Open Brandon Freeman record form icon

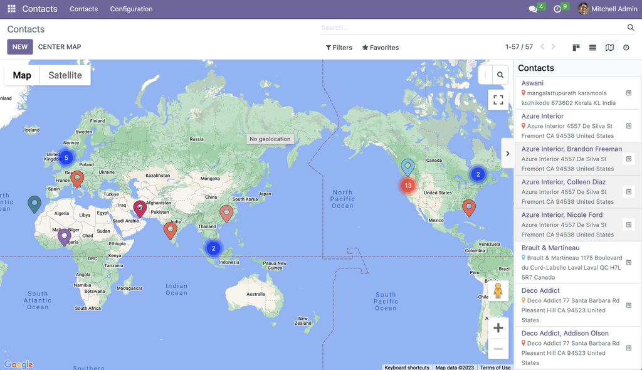[628, 159]
